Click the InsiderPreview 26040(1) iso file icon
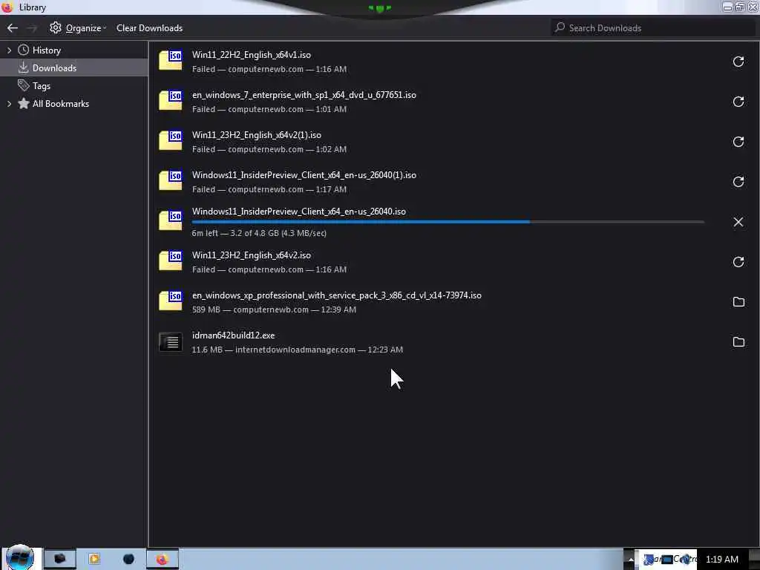 tap(171, 181)
